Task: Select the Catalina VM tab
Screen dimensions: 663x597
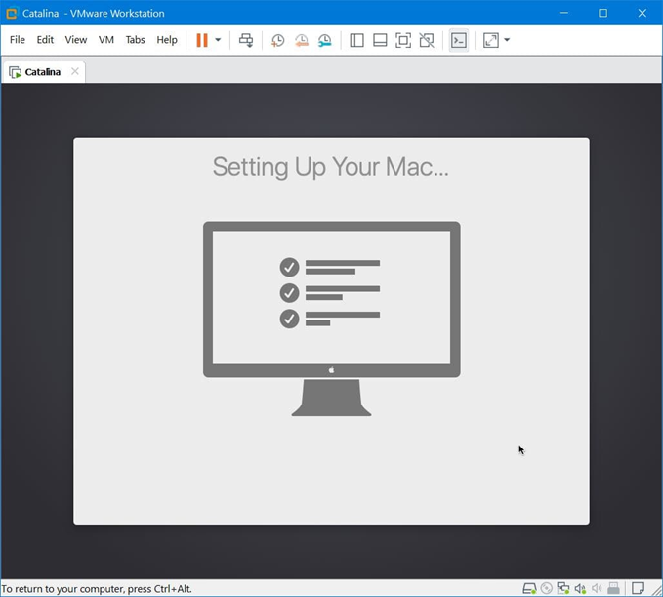Action: click(42, 72)
